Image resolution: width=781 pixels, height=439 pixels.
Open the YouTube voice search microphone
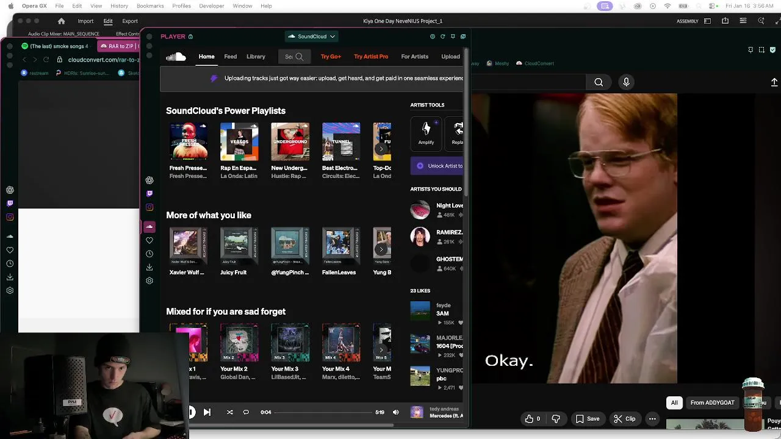click(x=626, y=82)
